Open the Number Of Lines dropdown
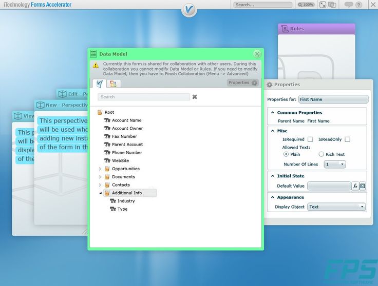The image size is (378, 286). coord(335,165)
